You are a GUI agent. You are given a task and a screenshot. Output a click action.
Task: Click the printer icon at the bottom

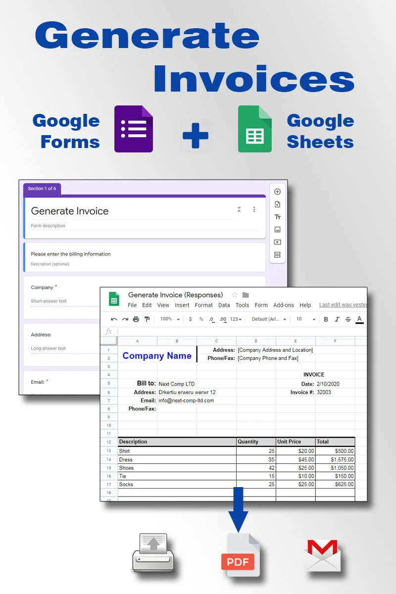point(153,553)
